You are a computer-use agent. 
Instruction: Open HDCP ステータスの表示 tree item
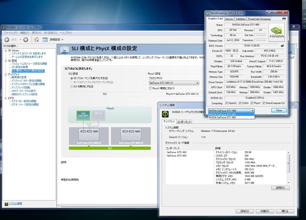click(24, 91)
